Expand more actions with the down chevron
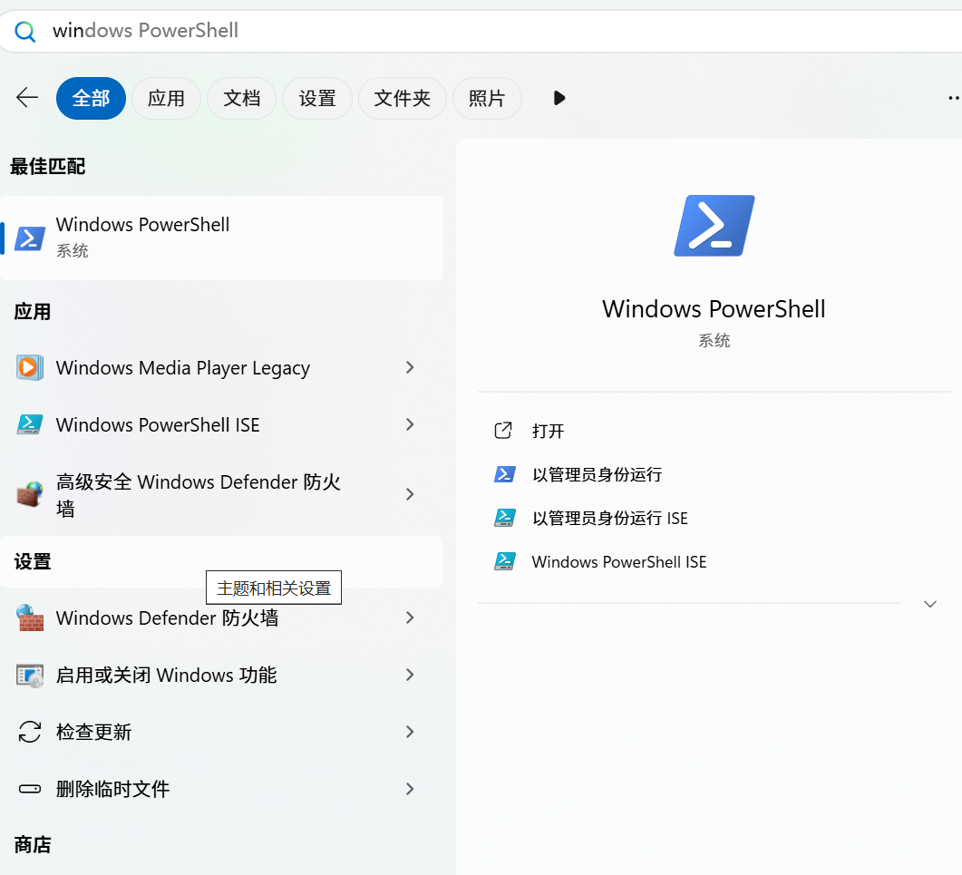 (929, 604)
